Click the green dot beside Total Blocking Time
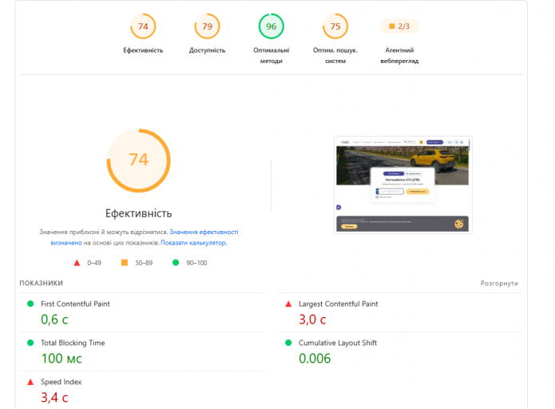The height and width of the screenshot is (409, 555). [x=30, y=343]
